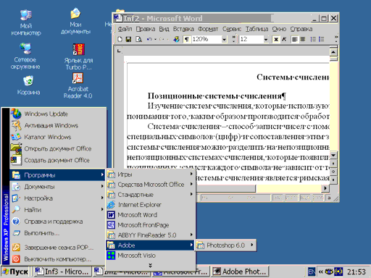
Task: Open the Правка menu in Word
Action: click(x=146, y=29)
